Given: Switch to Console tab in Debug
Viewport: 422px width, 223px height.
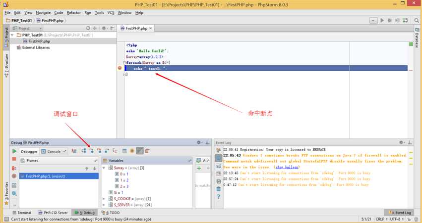Looking at the screenshot, I should pos(54,152).
